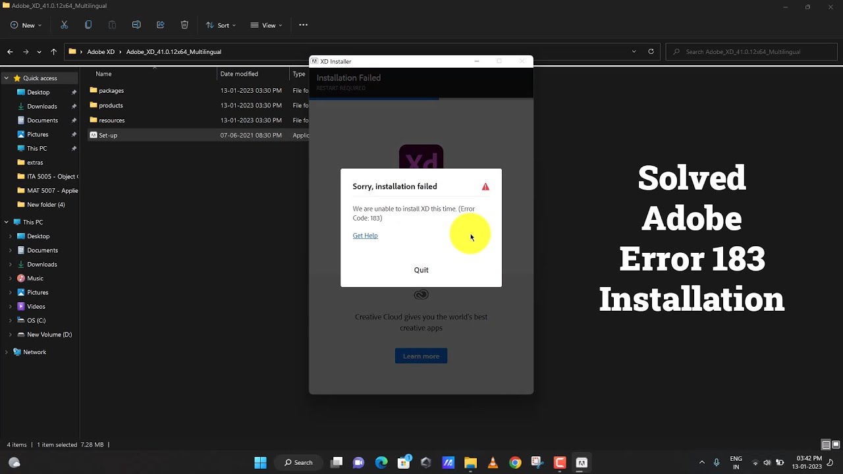Image resolution: width=843 pixels, height=474 pixels.
Task: Open the New item menu
Action: pyautogui.click(x=26, y=25)
